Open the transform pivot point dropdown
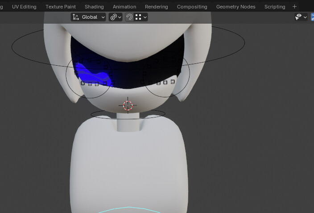 point(116,17)
